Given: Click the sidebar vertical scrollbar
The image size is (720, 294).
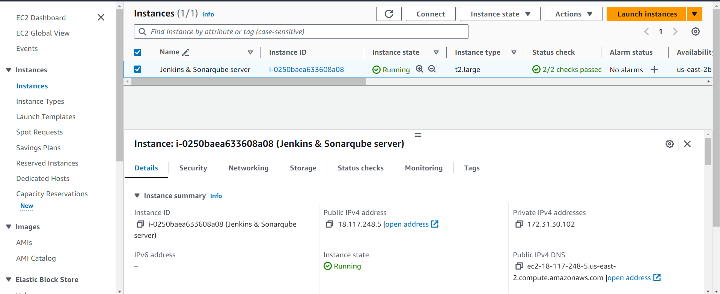Looking at the screenshot, I should point(119,85).
